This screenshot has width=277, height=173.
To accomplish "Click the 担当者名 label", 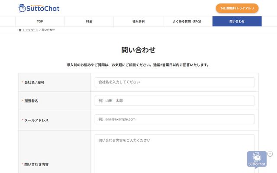I will pyautogui.click(x=31, y=101).
